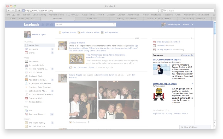Show hidden bookmarks with double chevron
This screenshot has width=223, height=139.
click(x=214, y=15)
